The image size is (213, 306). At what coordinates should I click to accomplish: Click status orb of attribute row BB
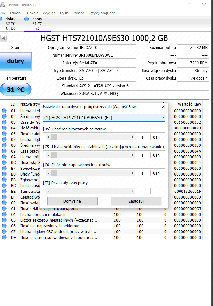(4, 180)
